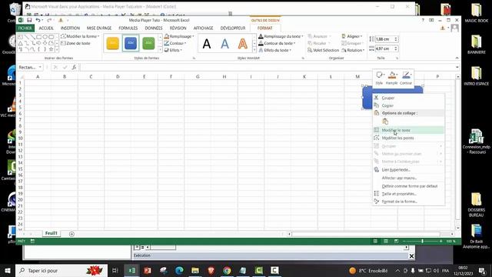Open Remplir fill in the mini toolbar

point(391,78)
